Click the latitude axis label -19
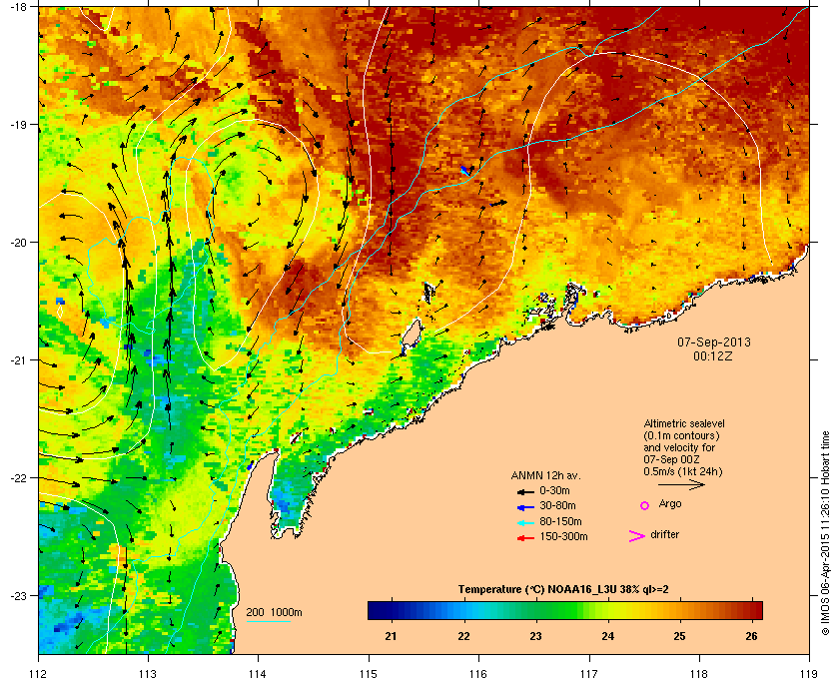The width and height of the screenshot is (839, 679). click(x=18, y=125)
